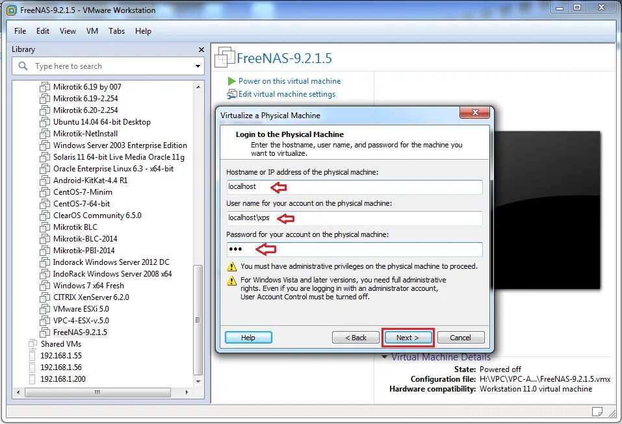
Task: Proceed with the Next button
Action: coord(408,338)
